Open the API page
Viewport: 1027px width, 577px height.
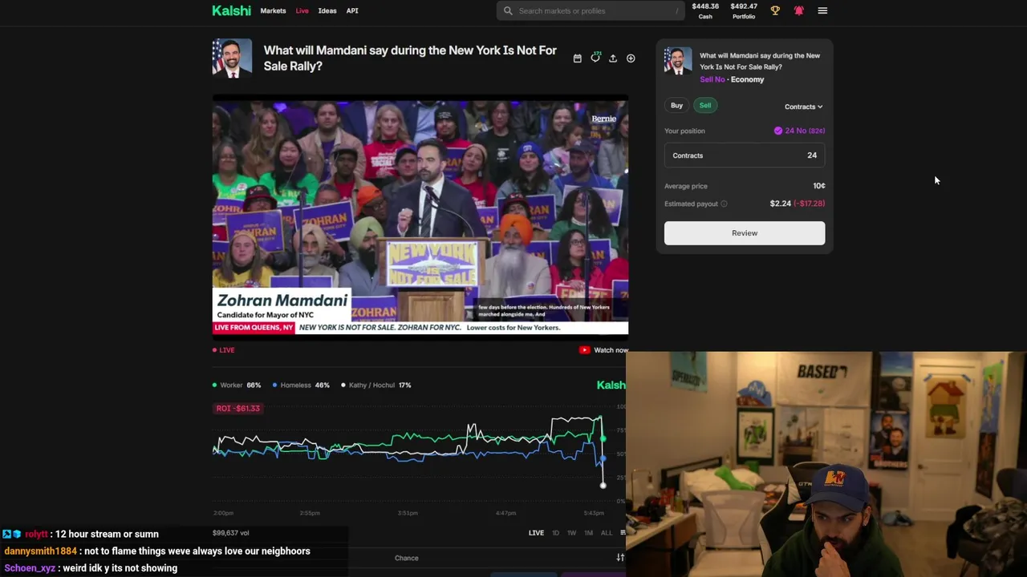tap(352, 10)
